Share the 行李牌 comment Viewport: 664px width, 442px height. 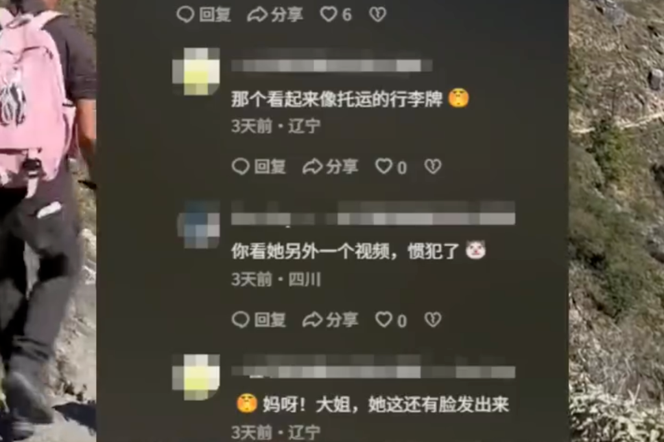click(330, 166)
